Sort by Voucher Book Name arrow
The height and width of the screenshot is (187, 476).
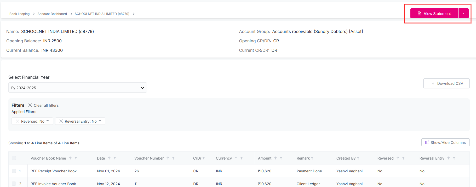pos(70,158)
